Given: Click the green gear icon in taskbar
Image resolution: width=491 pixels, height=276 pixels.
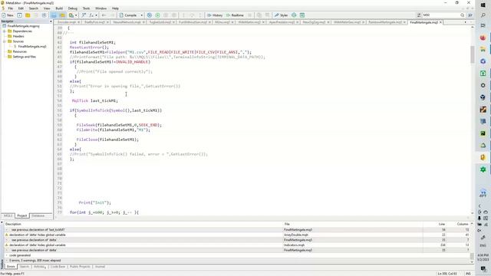Looking at the screenshot, I should (x=483, y=169).
